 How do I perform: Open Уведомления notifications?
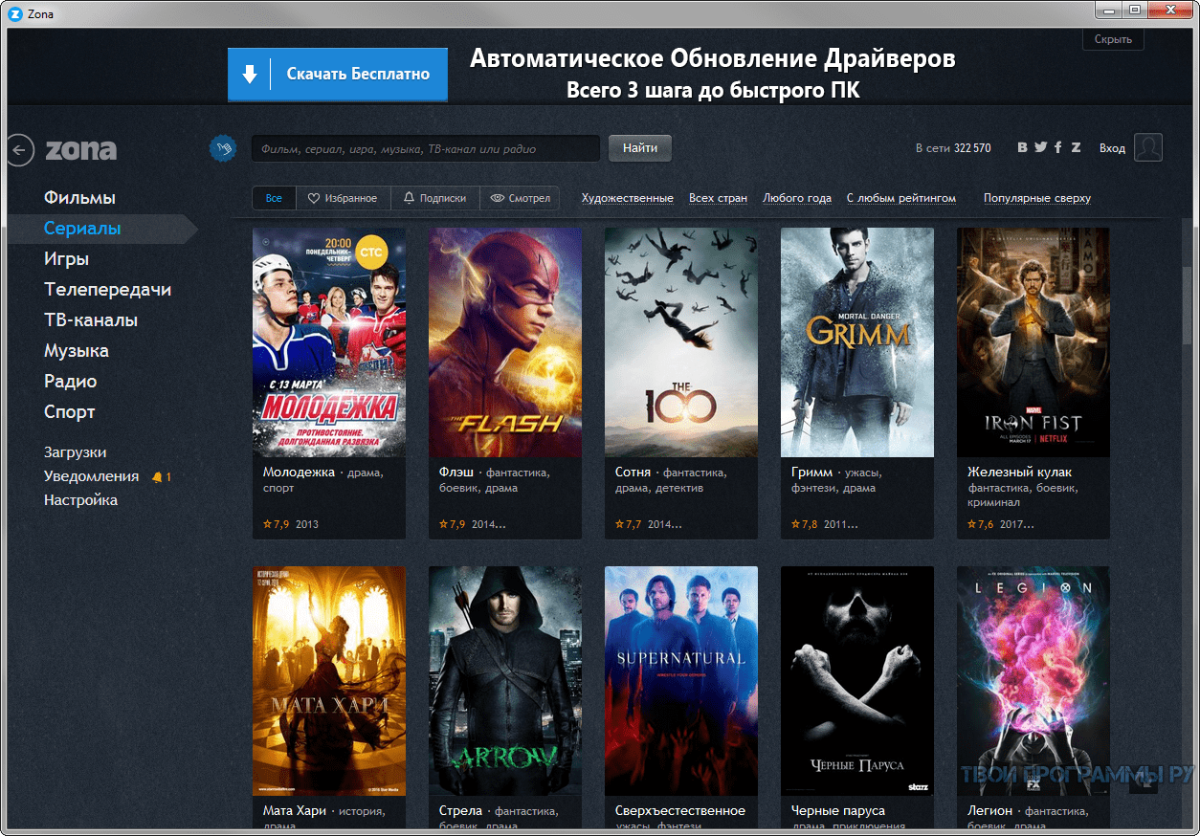pyautogui.click(x=91, y=476)
